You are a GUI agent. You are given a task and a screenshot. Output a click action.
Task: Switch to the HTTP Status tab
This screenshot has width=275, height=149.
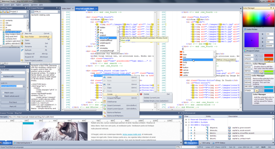tap(219, 143)
